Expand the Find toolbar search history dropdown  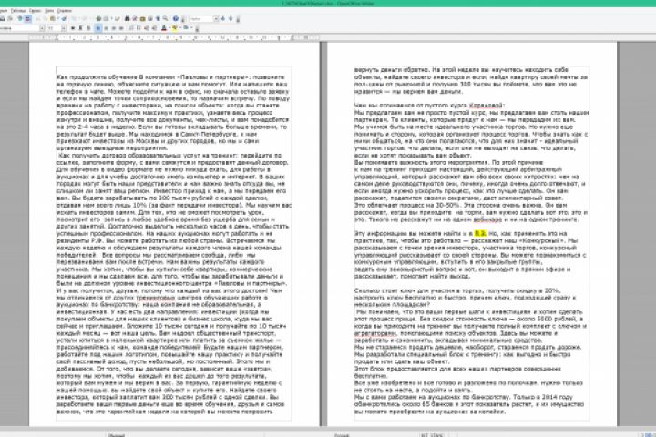point(216,19)
